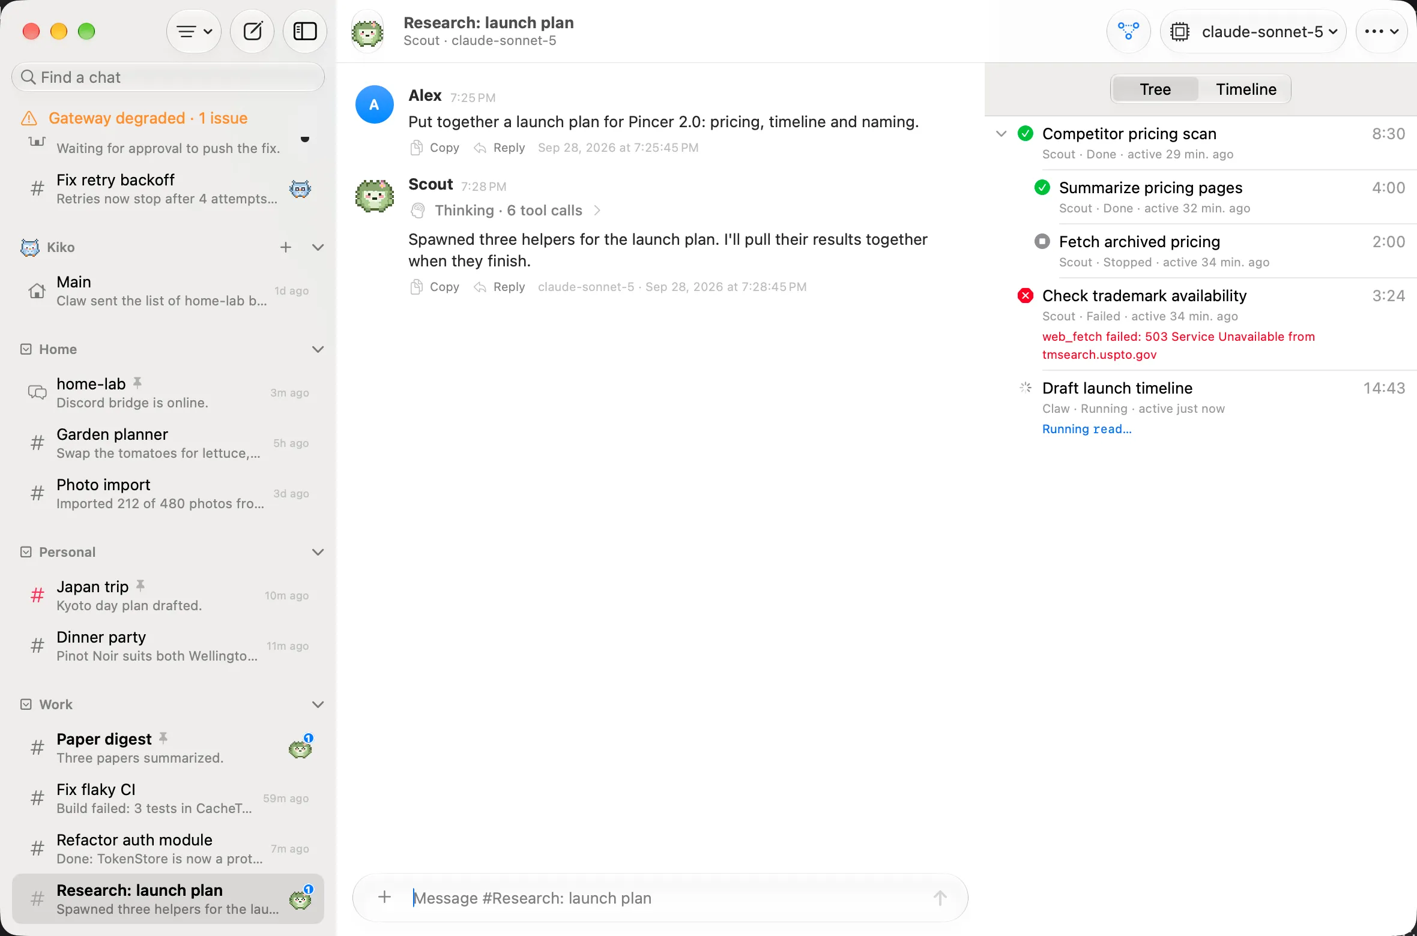Open the subagent graph icon in header

click(1128, 31)
